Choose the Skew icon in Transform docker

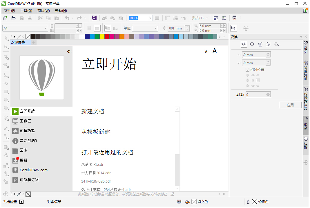[276, 44]
